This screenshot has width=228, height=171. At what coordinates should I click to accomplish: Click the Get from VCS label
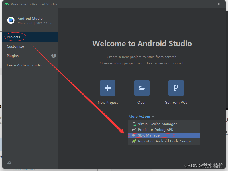[176, 103]
